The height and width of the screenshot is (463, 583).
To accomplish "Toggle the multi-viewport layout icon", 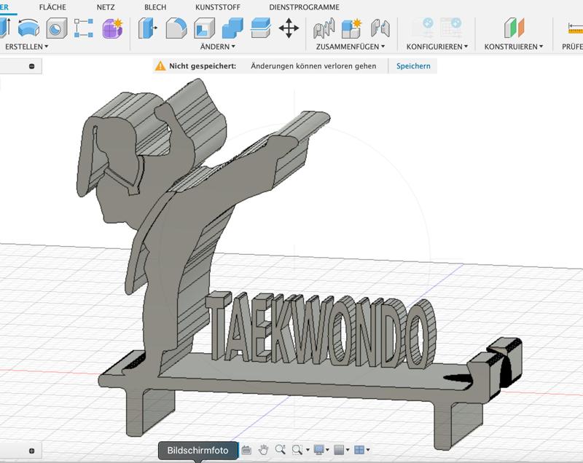I will coord(358,450).
